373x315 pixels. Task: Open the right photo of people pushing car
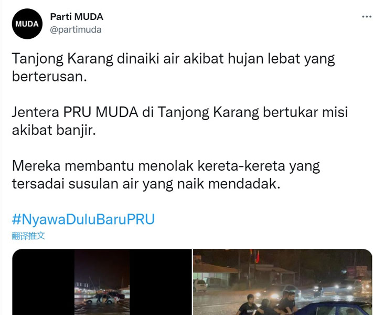pyautogui.click(x=283, y=282)
